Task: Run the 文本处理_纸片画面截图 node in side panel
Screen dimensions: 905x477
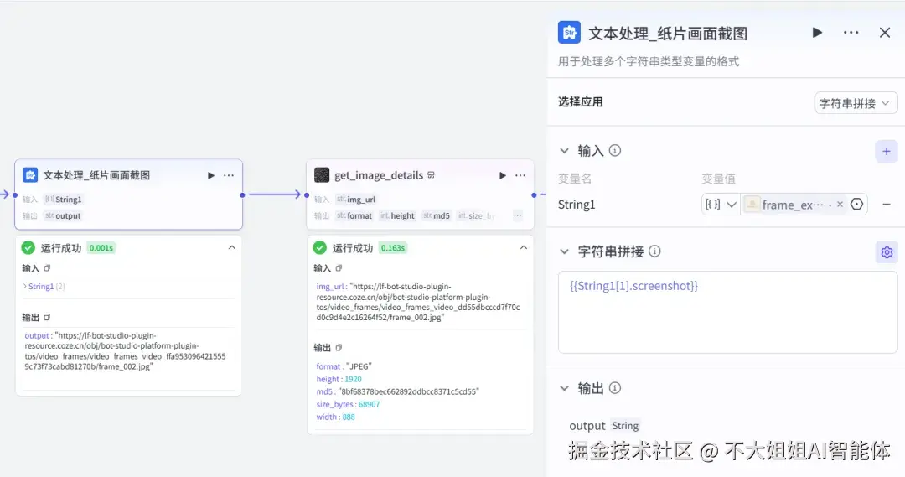Action: (817, 33)
